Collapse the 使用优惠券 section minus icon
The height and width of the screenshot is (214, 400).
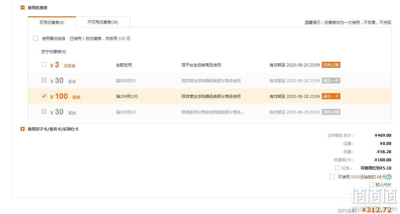coord(23,8)
